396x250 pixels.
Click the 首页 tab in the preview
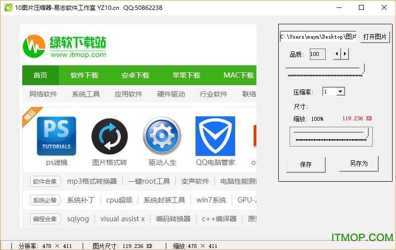[x=41, y=75]
